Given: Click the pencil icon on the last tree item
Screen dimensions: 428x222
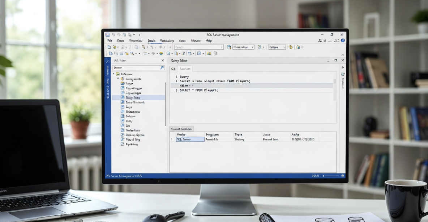Looking at the screenshot, I should (122, 144).
